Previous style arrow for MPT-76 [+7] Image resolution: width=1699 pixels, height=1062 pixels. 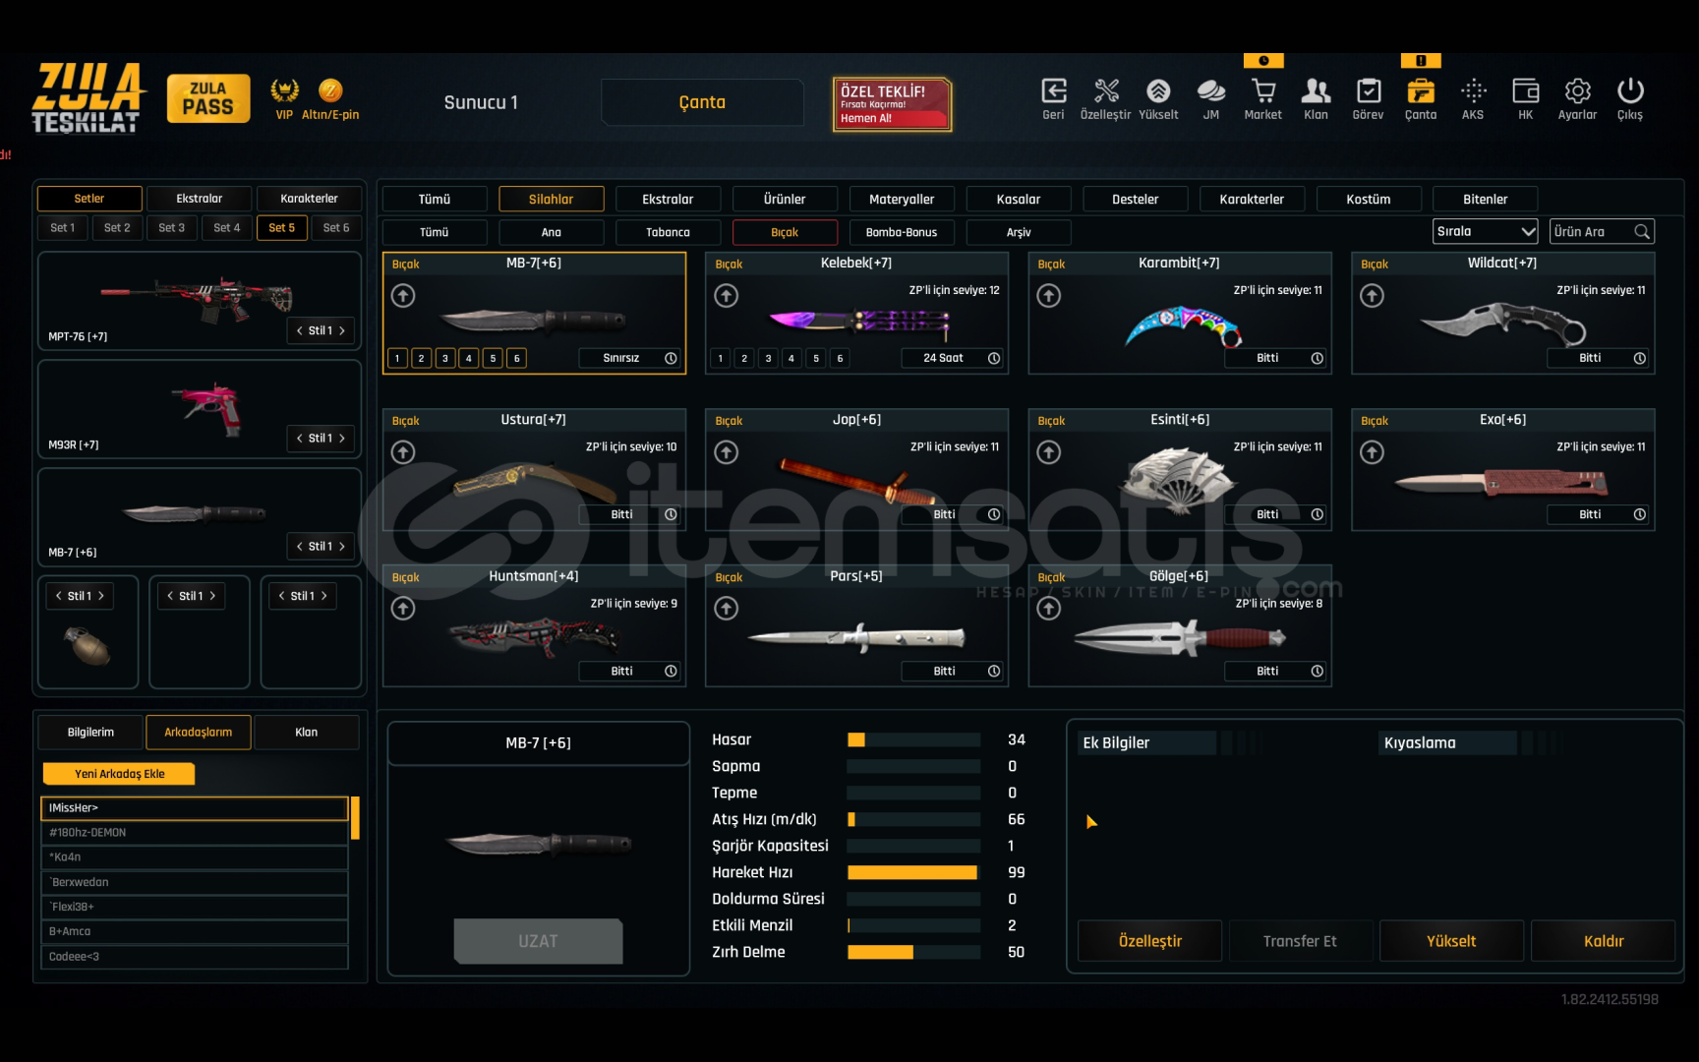tap(300, 330)
